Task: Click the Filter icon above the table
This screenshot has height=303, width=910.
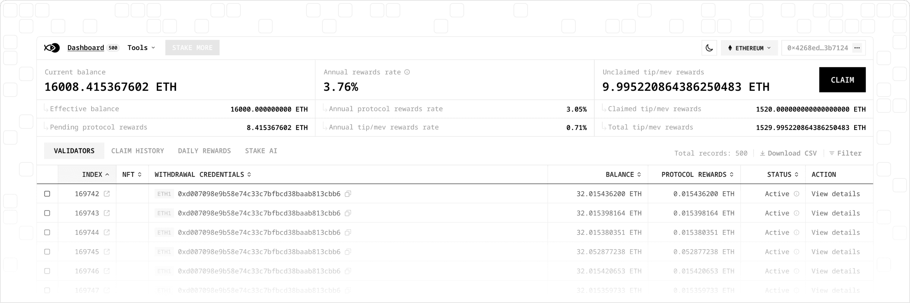Action: click(833, 153)
